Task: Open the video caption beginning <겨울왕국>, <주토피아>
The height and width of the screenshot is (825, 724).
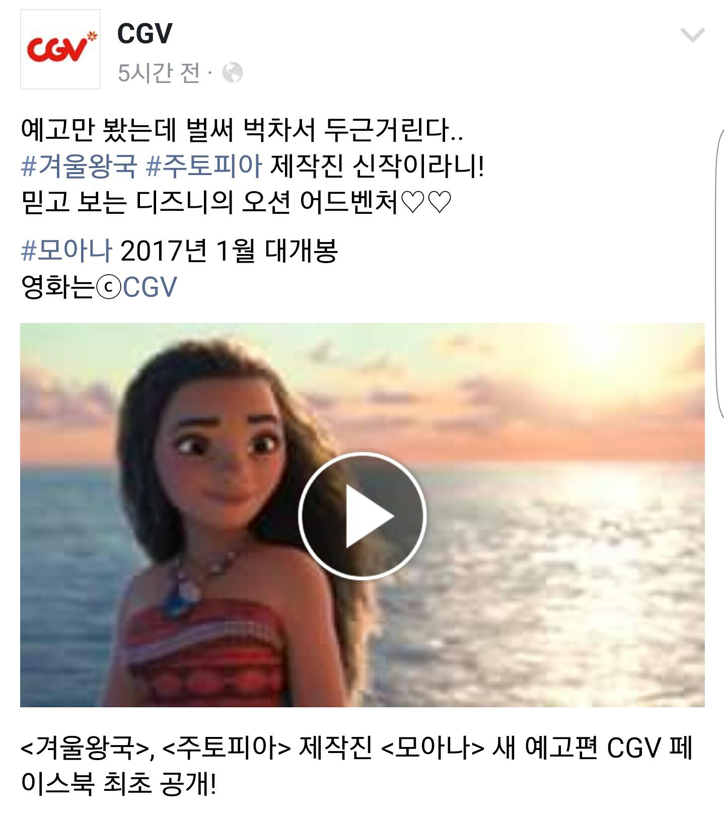Action: pyautogui.click(x=357, y=765)
